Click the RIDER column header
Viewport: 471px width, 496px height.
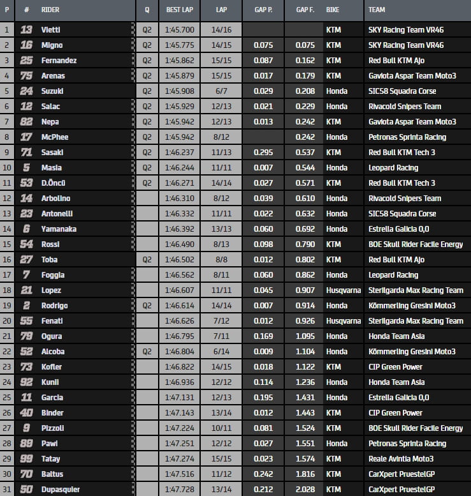[50, 11]
